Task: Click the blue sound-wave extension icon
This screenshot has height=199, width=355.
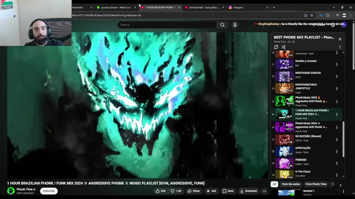Action: 321,15
